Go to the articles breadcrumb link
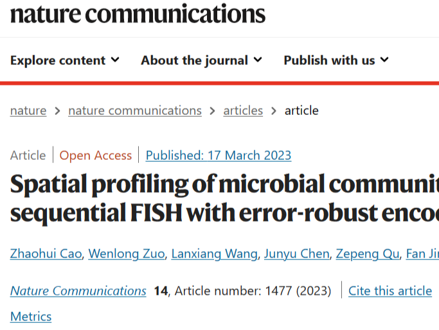The width and height of the screenshot is (439, 330). click(243, 110)
